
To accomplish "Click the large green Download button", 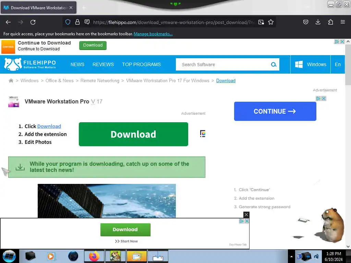I will [x=133, y=134].
